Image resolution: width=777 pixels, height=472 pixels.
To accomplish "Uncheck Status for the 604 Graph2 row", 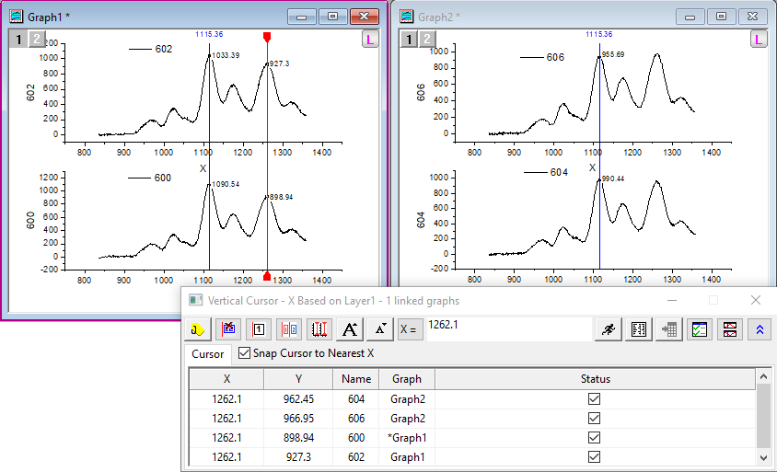I will [x=594, y=399].
